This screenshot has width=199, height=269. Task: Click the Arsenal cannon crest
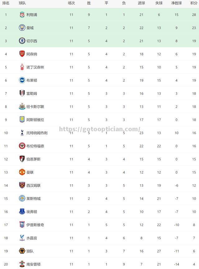[22, 54]
